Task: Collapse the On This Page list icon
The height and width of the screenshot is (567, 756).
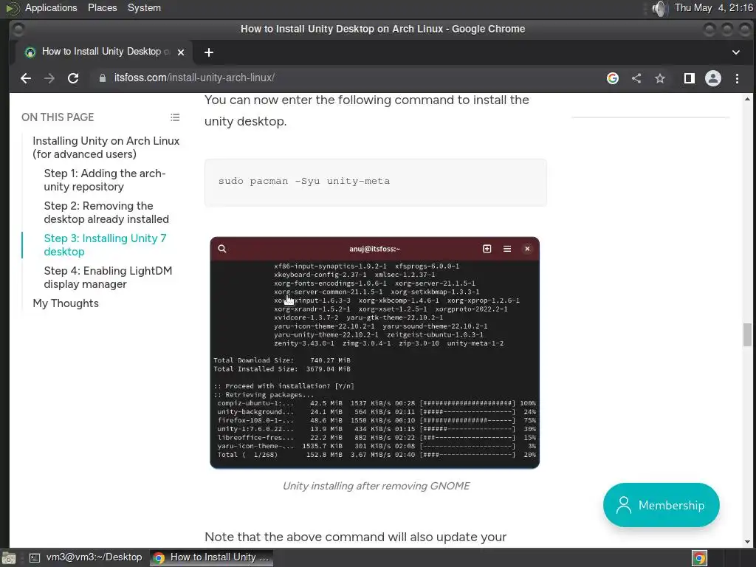Action: pyautogui.click(x=175, y=117)
